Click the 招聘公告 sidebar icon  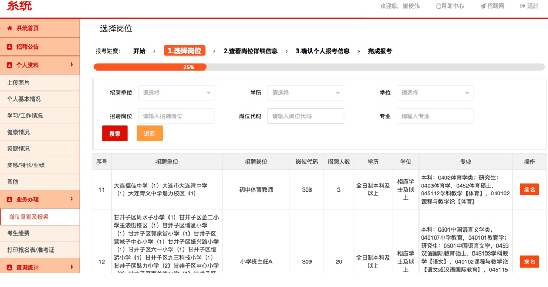[9, 47]
